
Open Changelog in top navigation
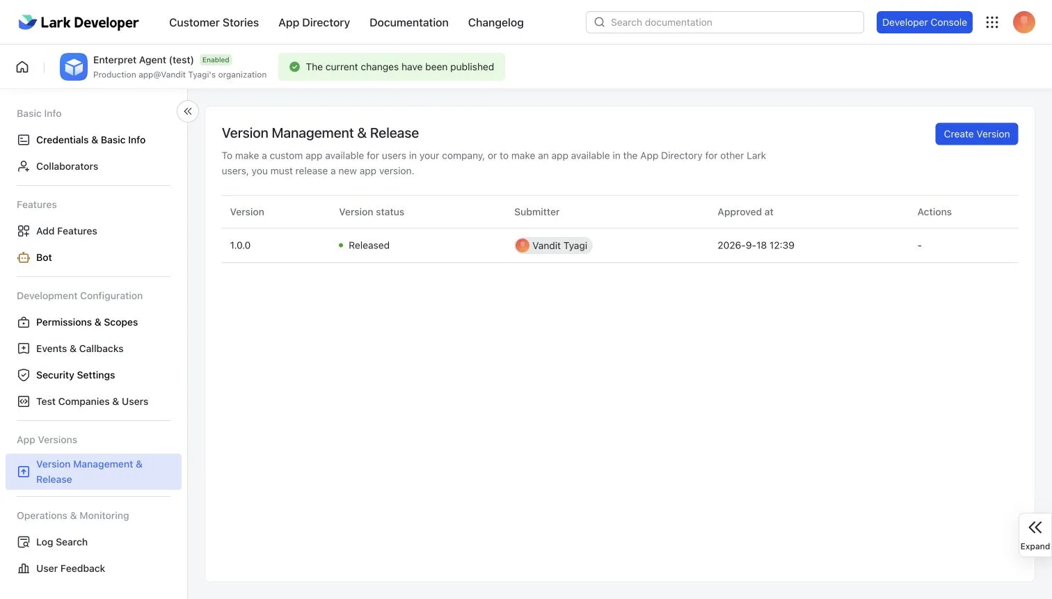click(x=496, y=22)
